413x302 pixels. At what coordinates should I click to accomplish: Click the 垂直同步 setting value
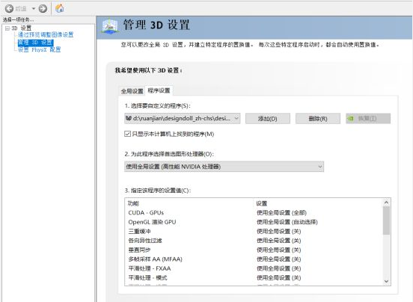coord(278,250)
